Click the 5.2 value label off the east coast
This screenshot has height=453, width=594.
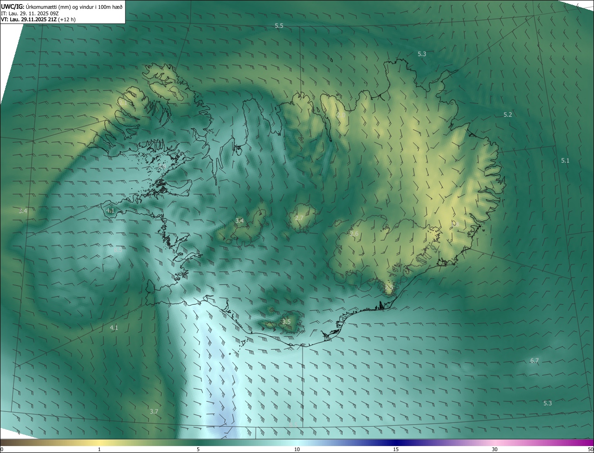click(x=508, y=114)
